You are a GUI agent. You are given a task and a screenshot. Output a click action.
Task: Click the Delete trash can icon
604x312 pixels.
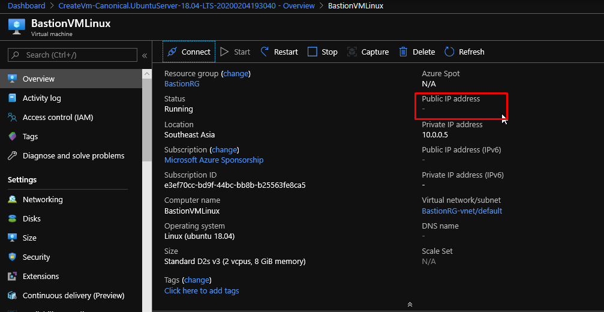coord(403,52)
